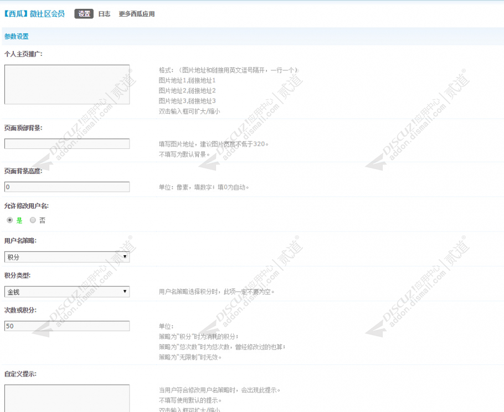Click the 用户名策略 label
Screen dimensions: 504x412
click(20, 241)
